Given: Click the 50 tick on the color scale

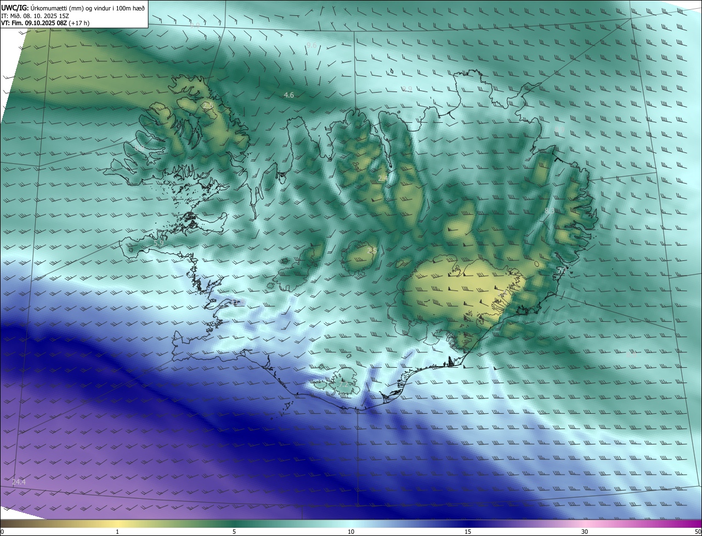Looking at the screenshot, I should coord(698,532).
